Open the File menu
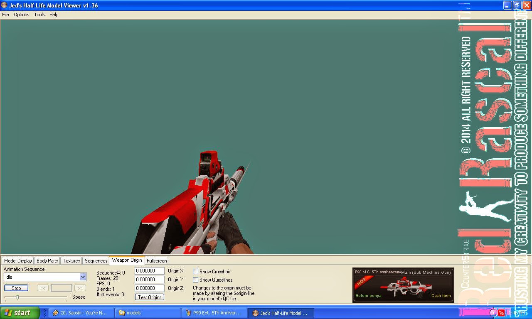This screenshot has width=532, height=319. [x=5, y=15]
